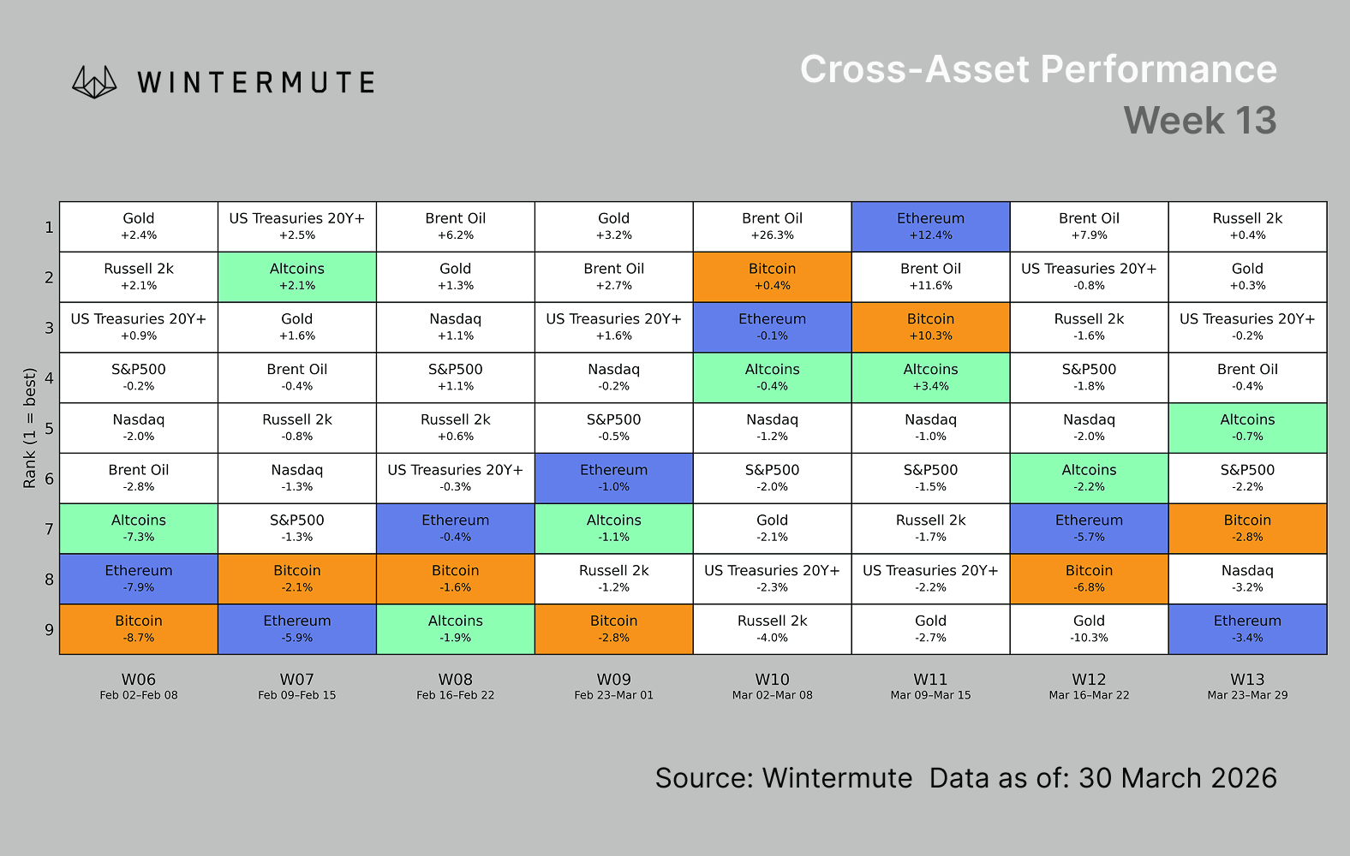Click the WINTERMUTE brand name text
Screen dimensions: 1350x856
pos(256,83)
